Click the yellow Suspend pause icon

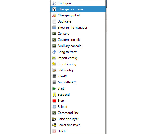point(54,95)
